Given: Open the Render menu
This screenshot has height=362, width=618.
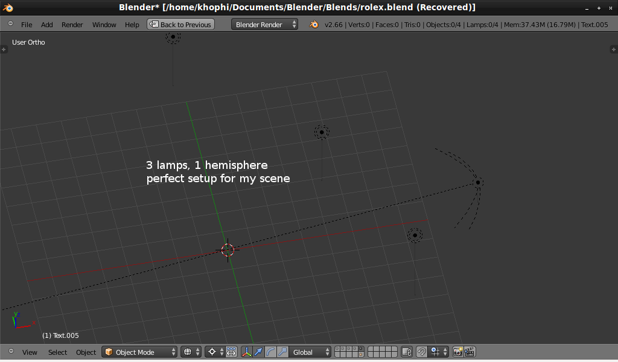Looking at the screenshot, I should tap(72, 25).
